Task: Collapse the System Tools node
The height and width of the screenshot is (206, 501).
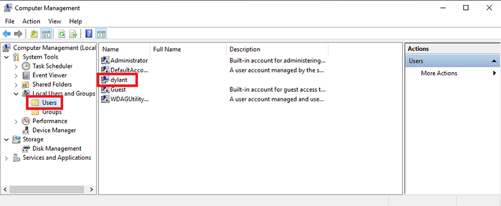Action: pyautogui.click(x=7, y=57)
